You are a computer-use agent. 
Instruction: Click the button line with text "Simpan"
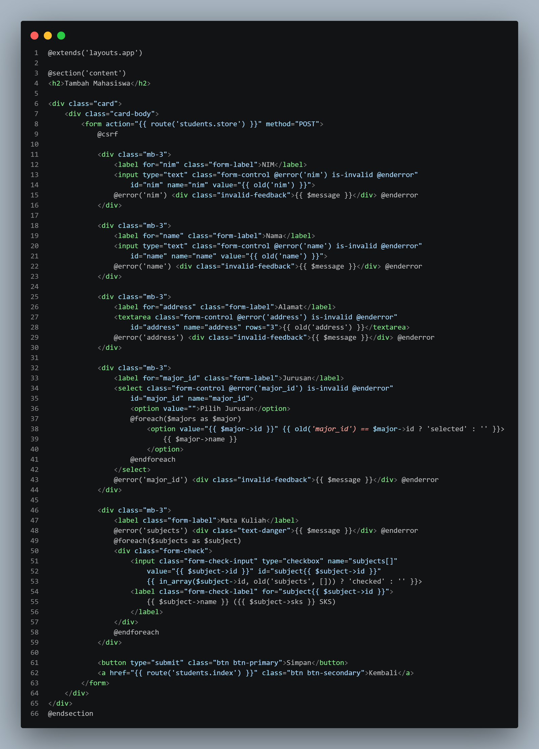pyautogui.click(x=223, y=663)
